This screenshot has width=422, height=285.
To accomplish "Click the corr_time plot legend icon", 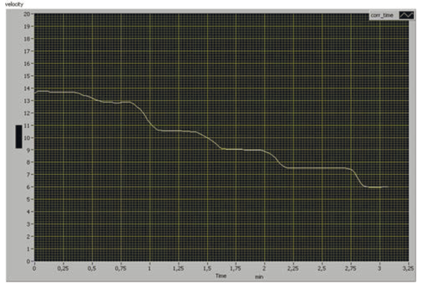I will point(406,15).
